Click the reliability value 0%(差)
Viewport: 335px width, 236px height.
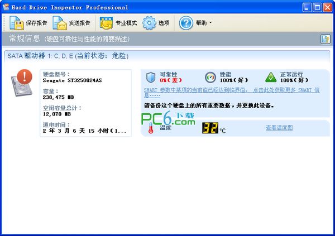pyautogui.click(x=171, y=80)
